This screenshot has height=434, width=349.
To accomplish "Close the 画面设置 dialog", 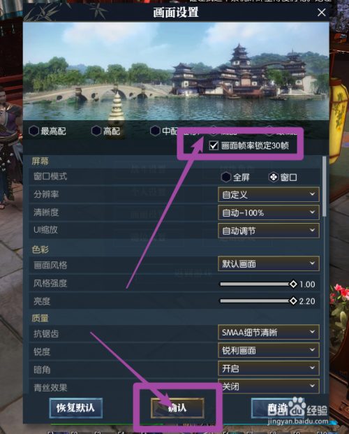I will coord(321,12).
